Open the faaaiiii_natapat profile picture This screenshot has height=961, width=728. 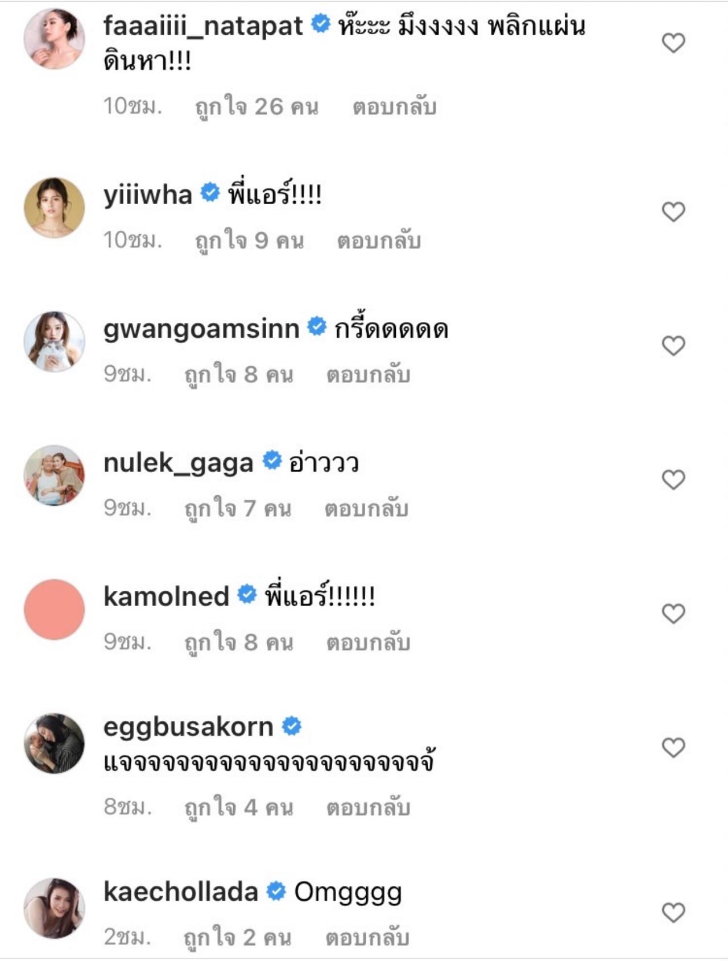(54, 39)
